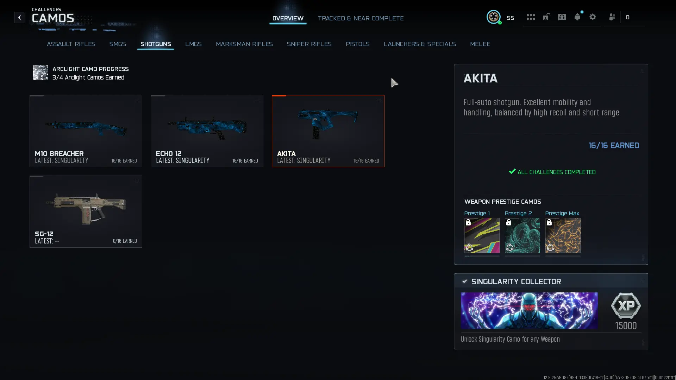The image size is (676, 380).
Task: Open the unlock tokens icon in header
Action: pos(546,17)
